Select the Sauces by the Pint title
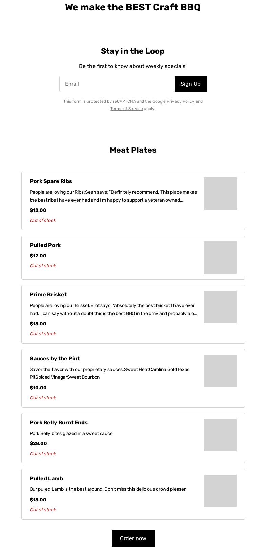 [55, 359]
